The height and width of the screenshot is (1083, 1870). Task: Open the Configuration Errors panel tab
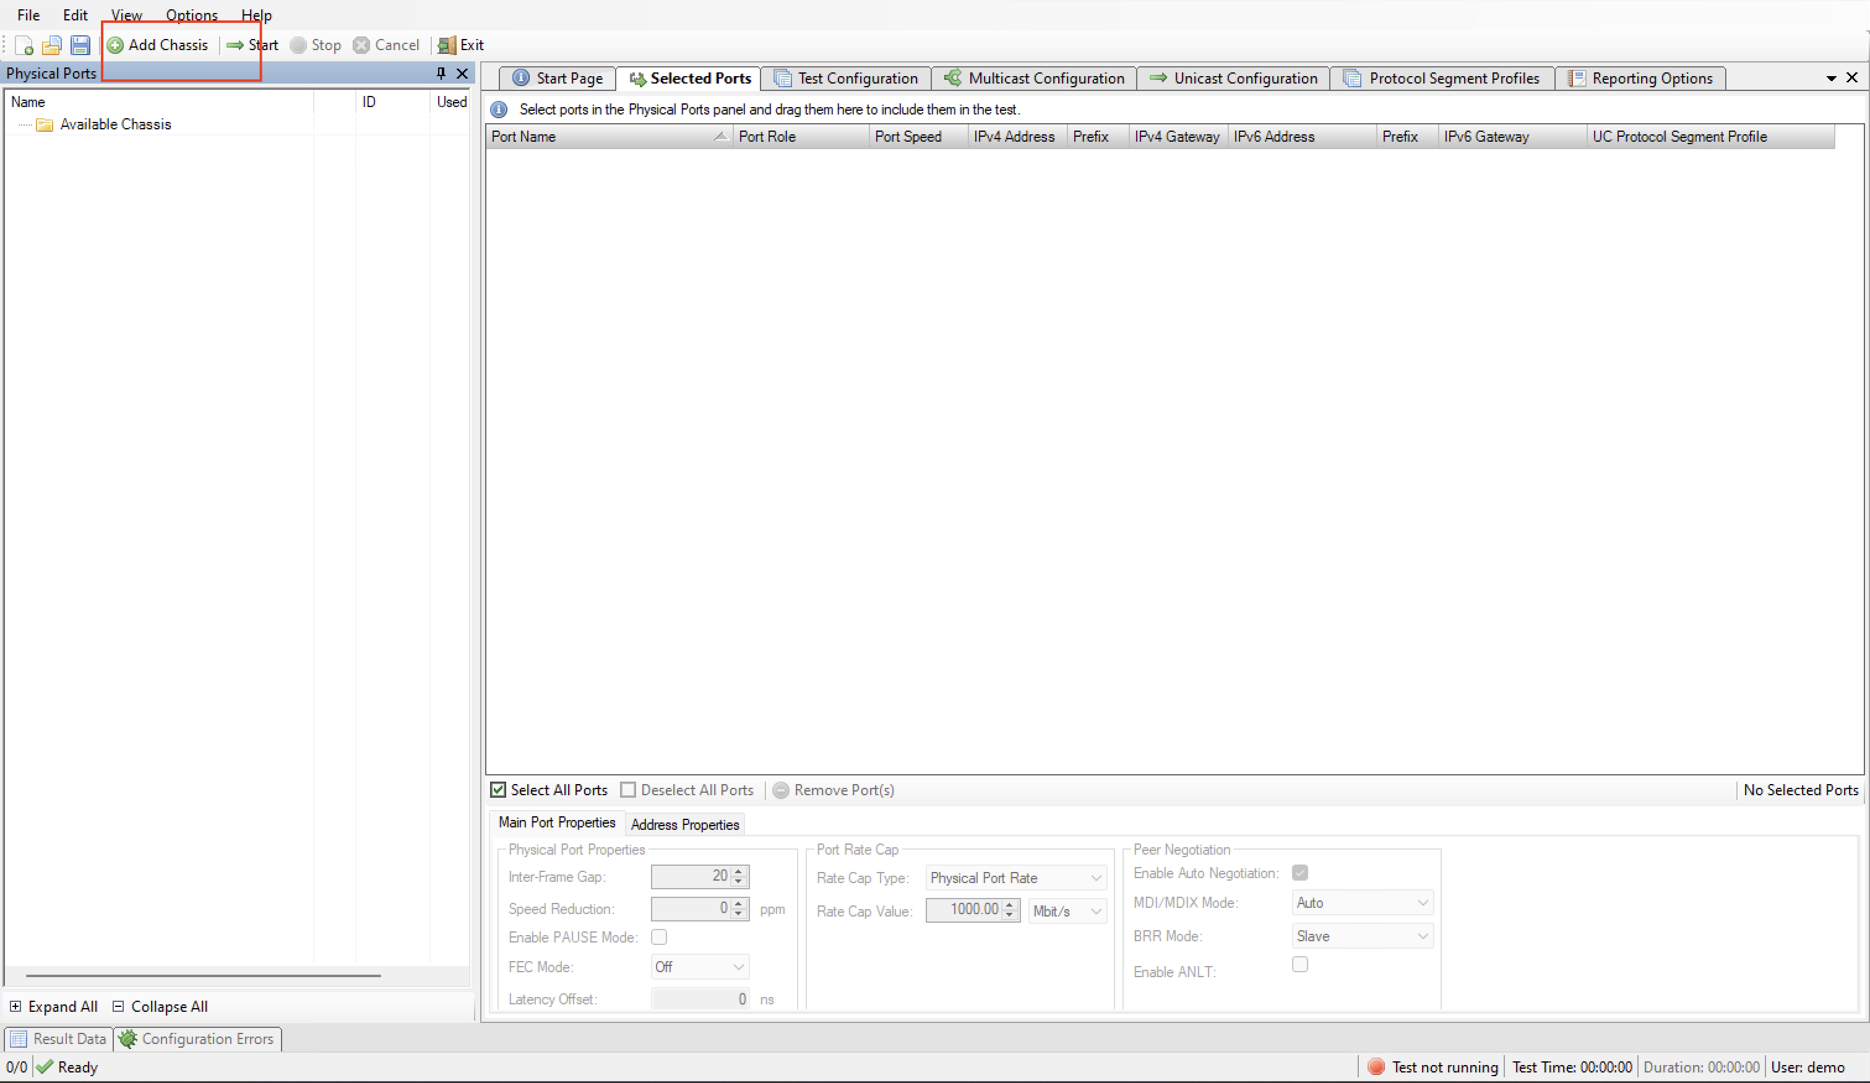click(x=198, y=1038)
